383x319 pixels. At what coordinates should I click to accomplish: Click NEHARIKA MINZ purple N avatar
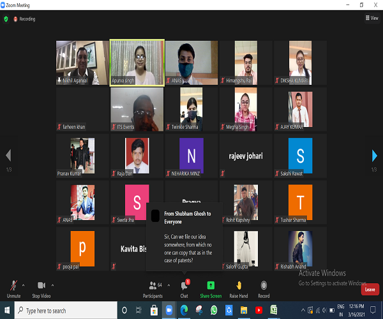(x=191, y=156)
